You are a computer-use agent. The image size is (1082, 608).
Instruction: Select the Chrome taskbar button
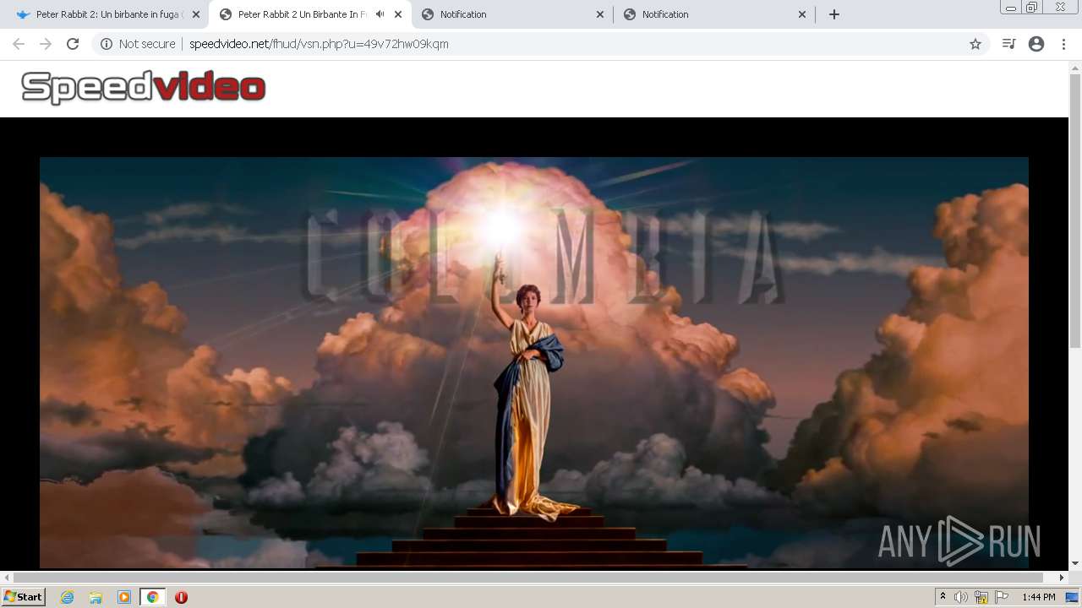click(x=152, y=597)
